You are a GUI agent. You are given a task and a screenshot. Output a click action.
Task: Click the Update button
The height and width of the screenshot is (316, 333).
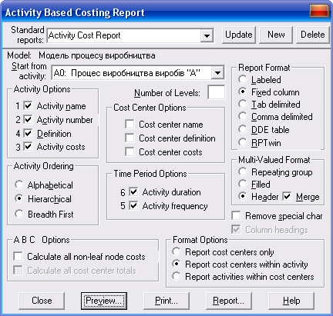(x=239, y=35)
